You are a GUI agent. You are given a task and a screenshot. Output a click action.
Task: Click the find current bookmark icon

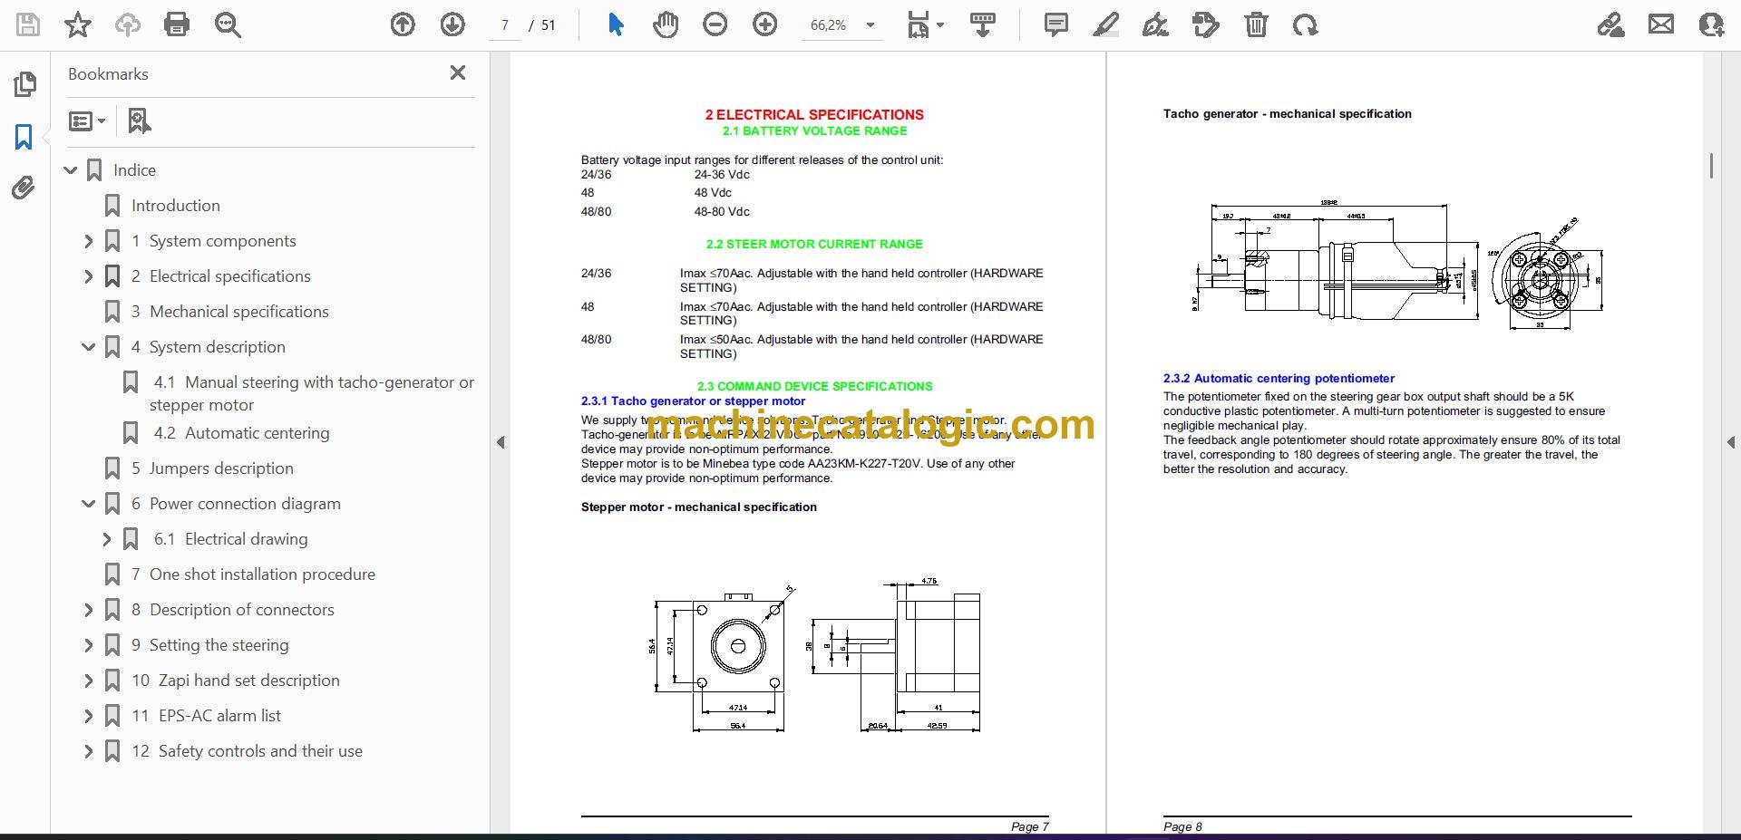pos(139,121)
